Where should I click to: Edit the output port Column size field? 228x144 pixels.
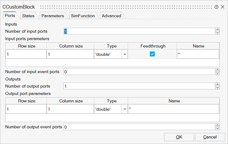pos(70,109)
